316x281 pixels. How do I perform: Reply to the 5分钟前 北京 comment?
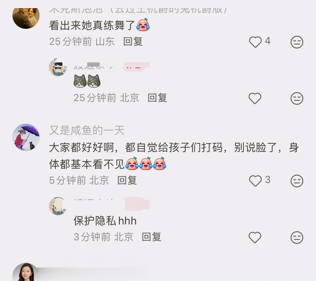click(x=127, y=180)
